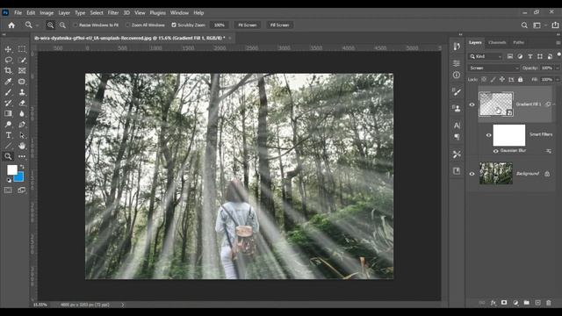This screenshot has height=316, width=562.
Task: Add a layer mask at Layers panel bottom
Action: tap(504, 303)
